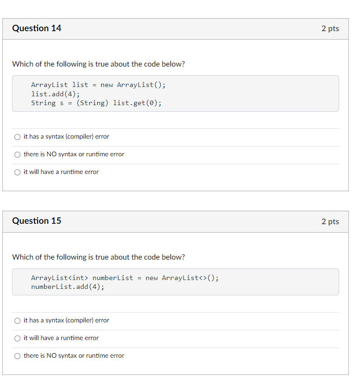Select Question 14 radio for syntax (compiler) error
Image resolution: width=354 pixels, height=381 pixels.
pos(17,137)
